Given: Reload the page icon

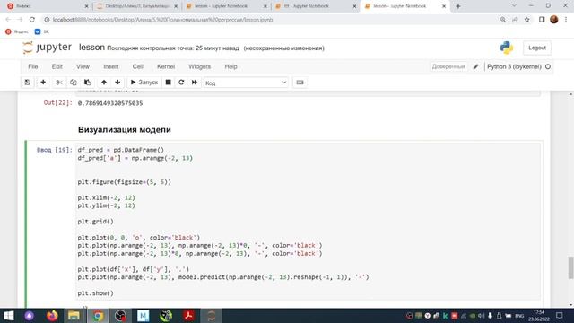Looking at the screenshot, I should 32,20.
